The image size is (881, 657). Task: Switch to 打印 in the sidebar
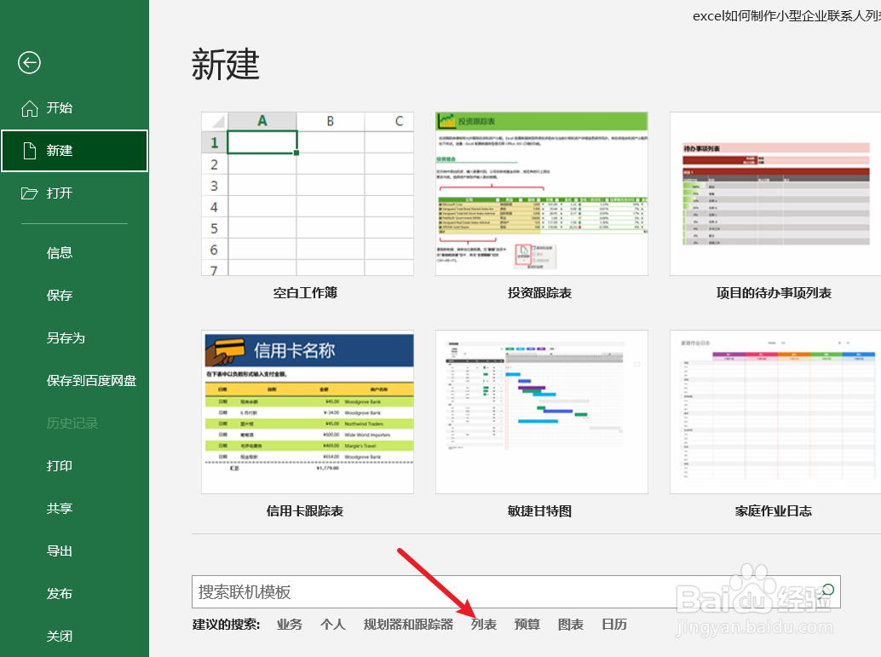click(60, 465)
